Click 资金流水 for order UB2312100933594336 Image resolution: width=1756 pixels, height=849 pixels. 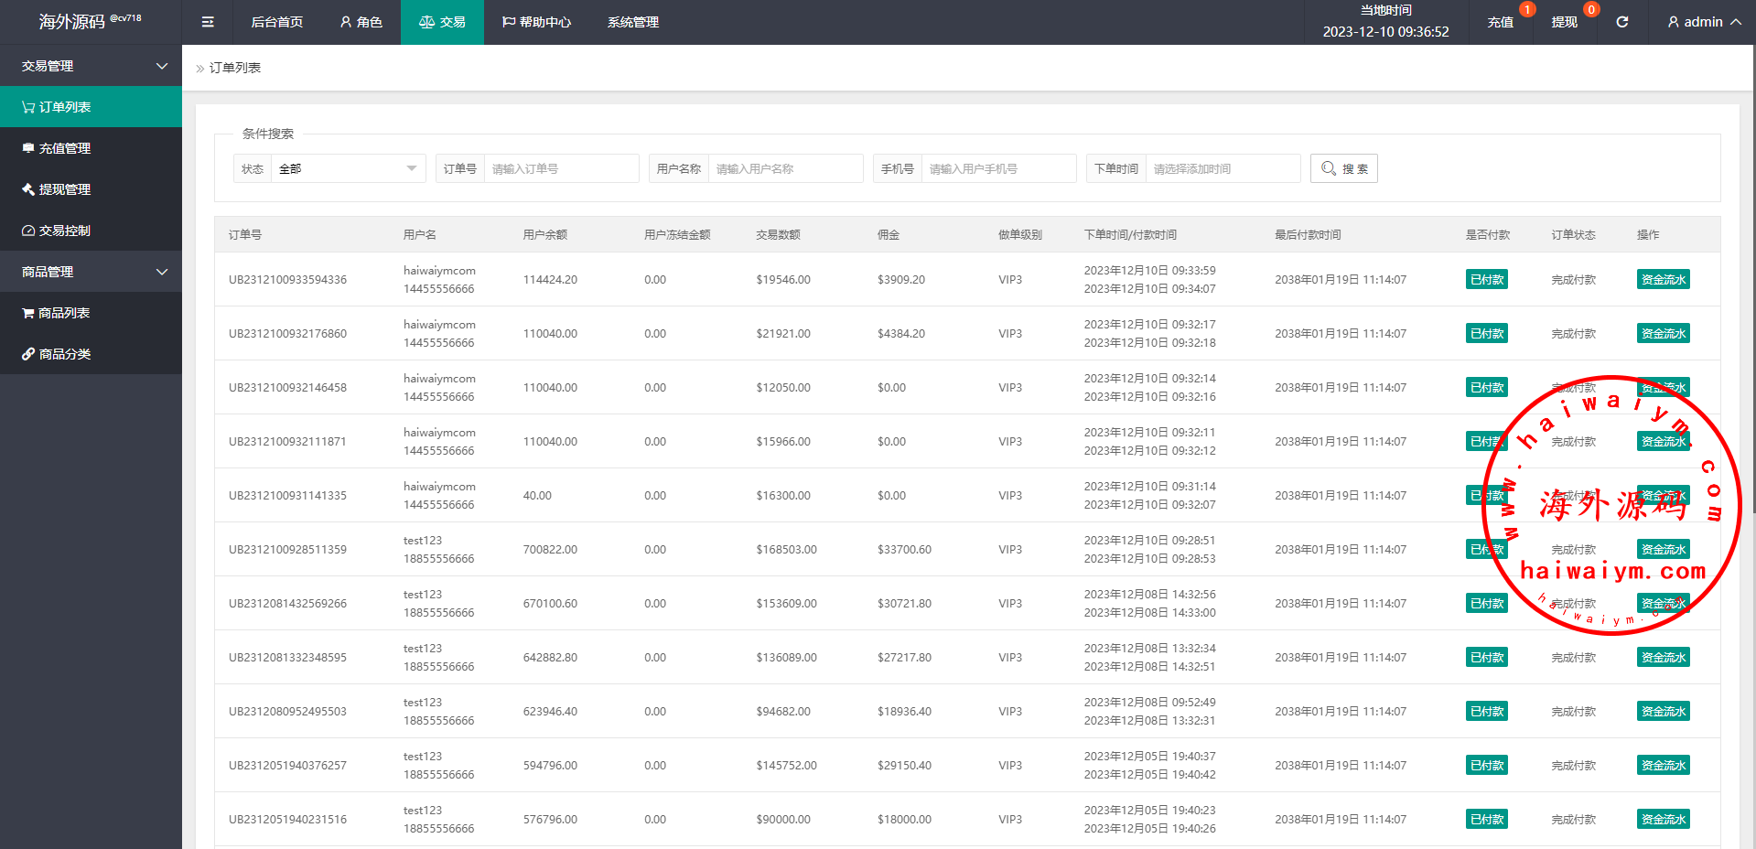click(1663, 280)
